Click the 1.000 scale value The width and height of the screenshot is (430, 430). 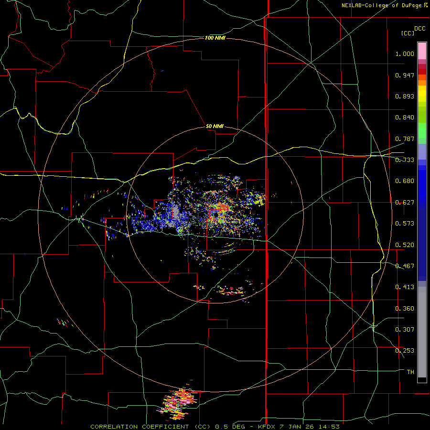(405, 54)
